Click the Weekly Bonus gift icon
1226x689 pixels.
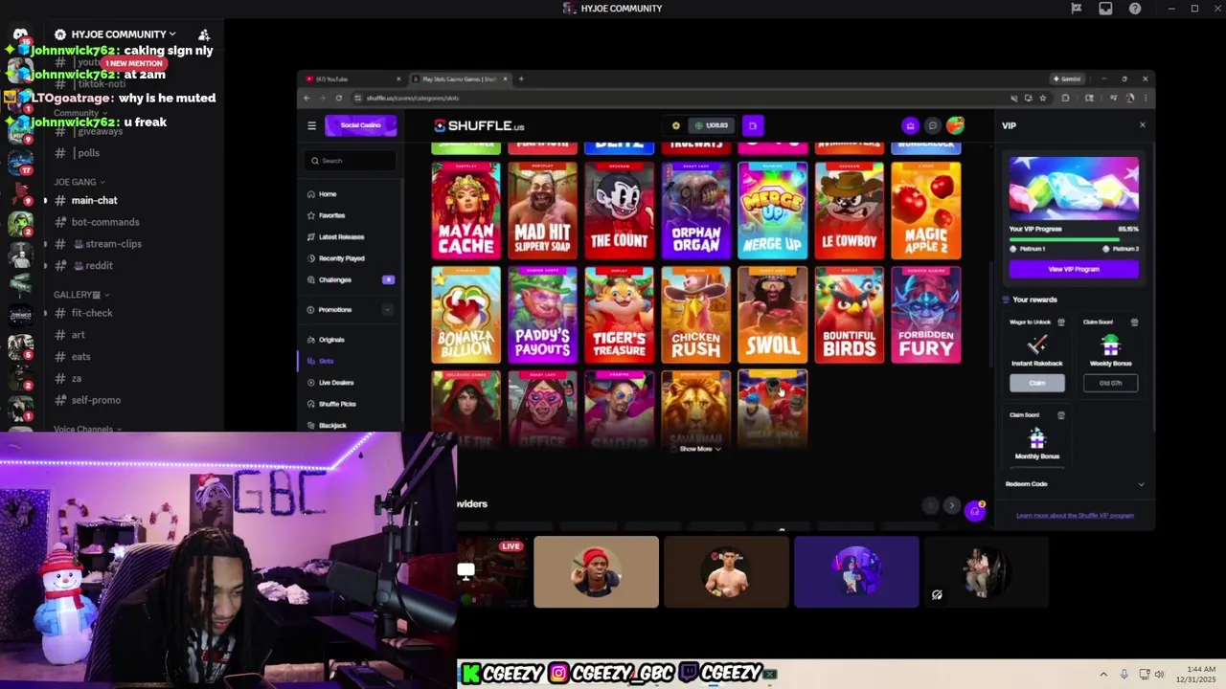(1110, 344)
